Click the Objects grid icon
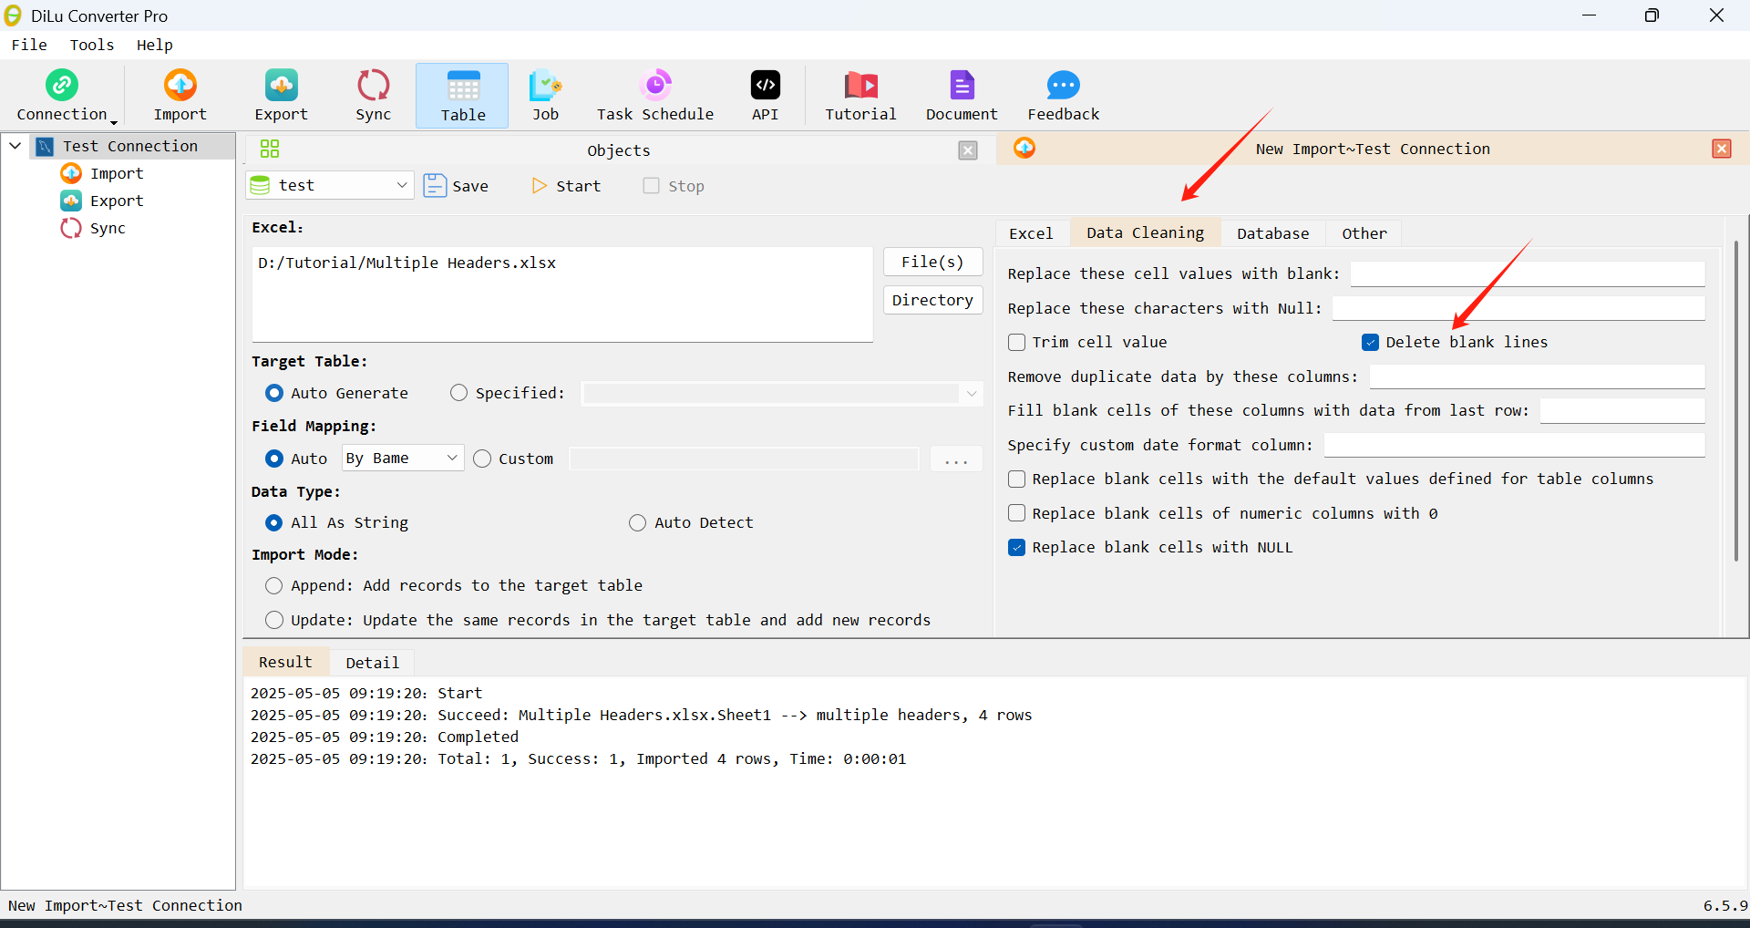 point(270,149)
